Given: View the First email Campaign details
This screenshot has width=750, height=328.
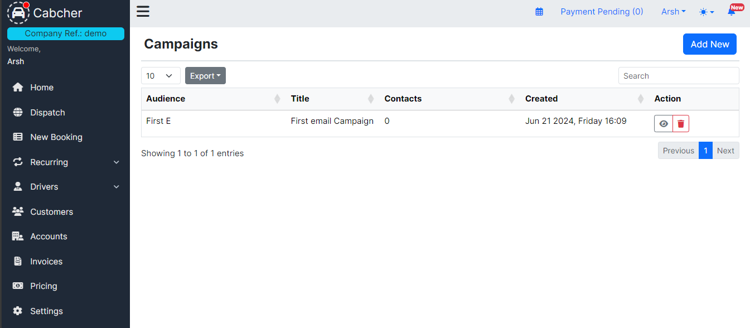Looking at the screenshot, I should point(664,124).
